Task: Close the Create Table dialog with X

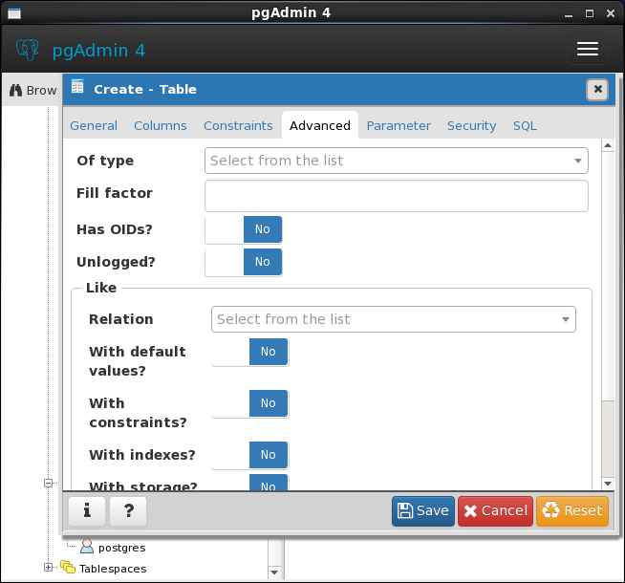Action: tap(597, 89)
